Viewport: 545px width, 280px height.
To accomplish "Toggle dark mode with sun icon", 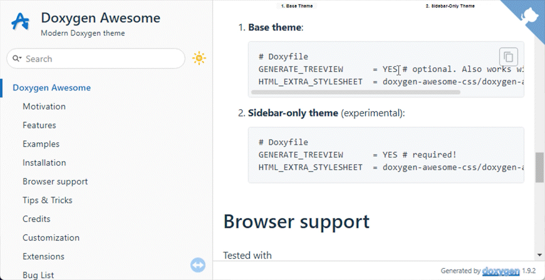I will [199, 59].
